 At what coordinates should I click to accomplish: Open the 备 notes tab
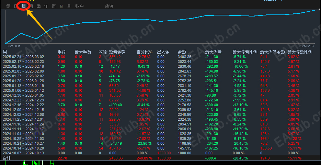(x=69, y=6)
